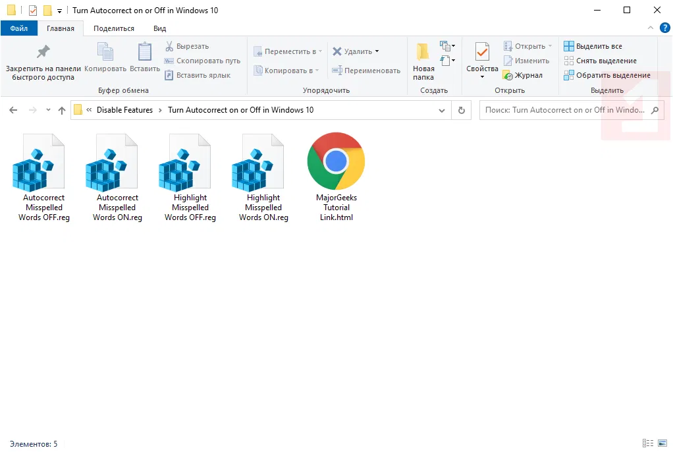Open Easy access dropdown in Создать group

[447, 60]
